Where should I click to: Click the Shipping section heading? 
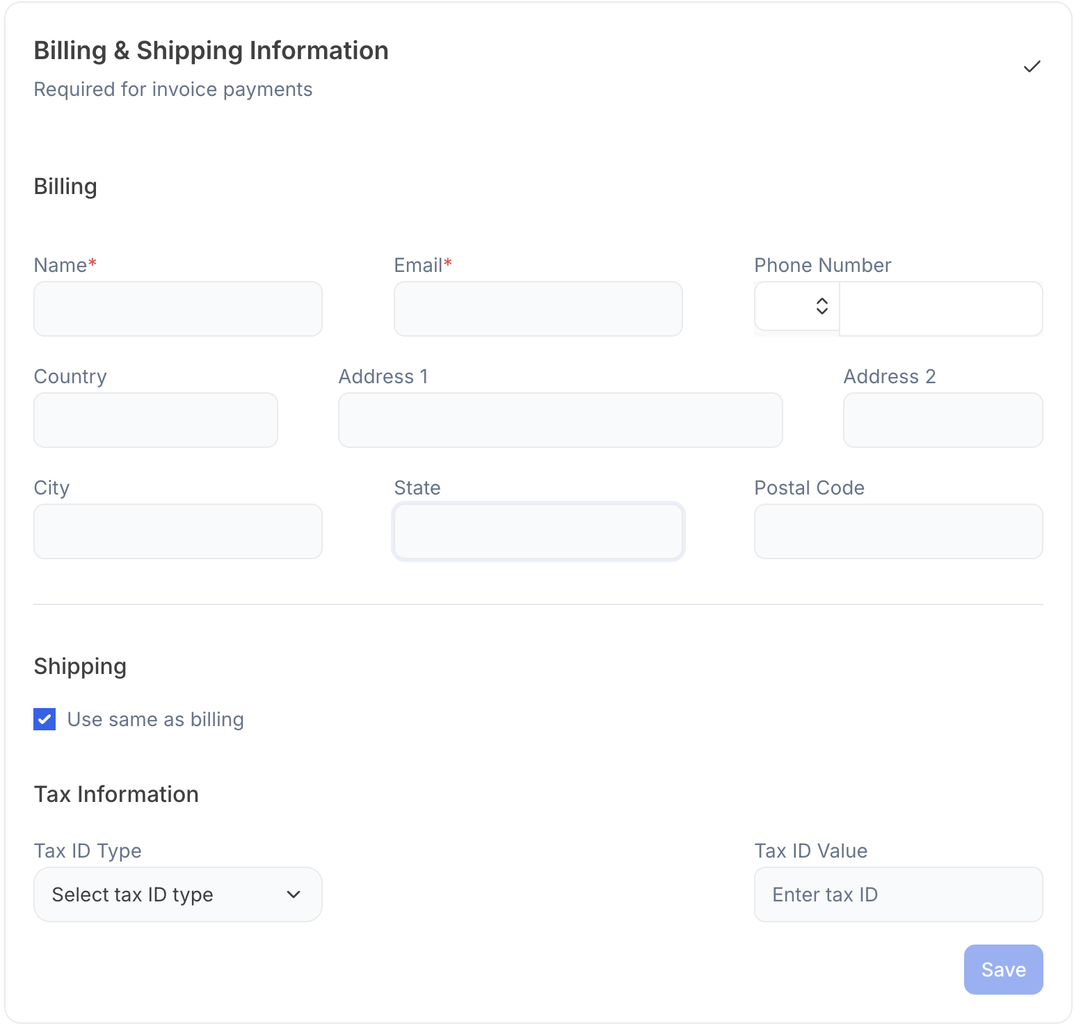[x=79, y=666]
